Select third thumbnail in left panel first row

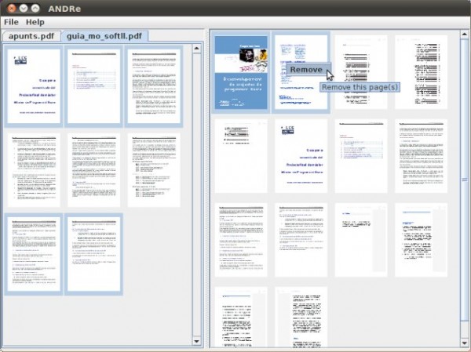(154, 86)
